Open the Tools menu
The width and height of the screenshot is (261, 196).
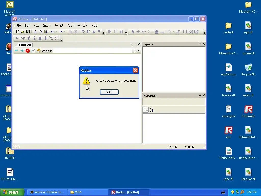(x=71, y=26)
